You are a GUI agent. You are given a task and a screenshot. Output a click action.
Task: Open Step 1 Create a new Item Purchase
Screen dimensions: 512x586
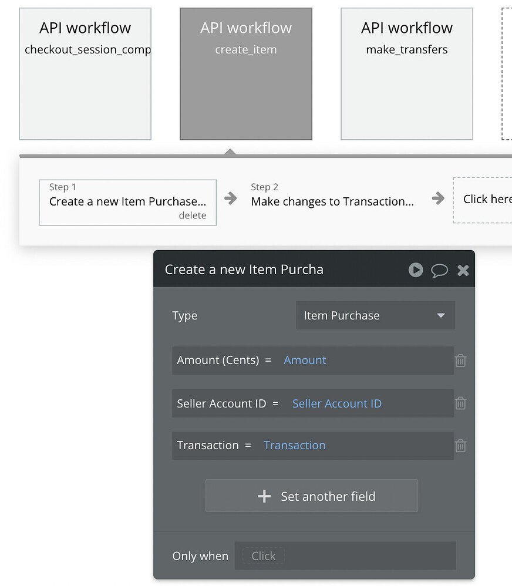(x=127, y=202)
